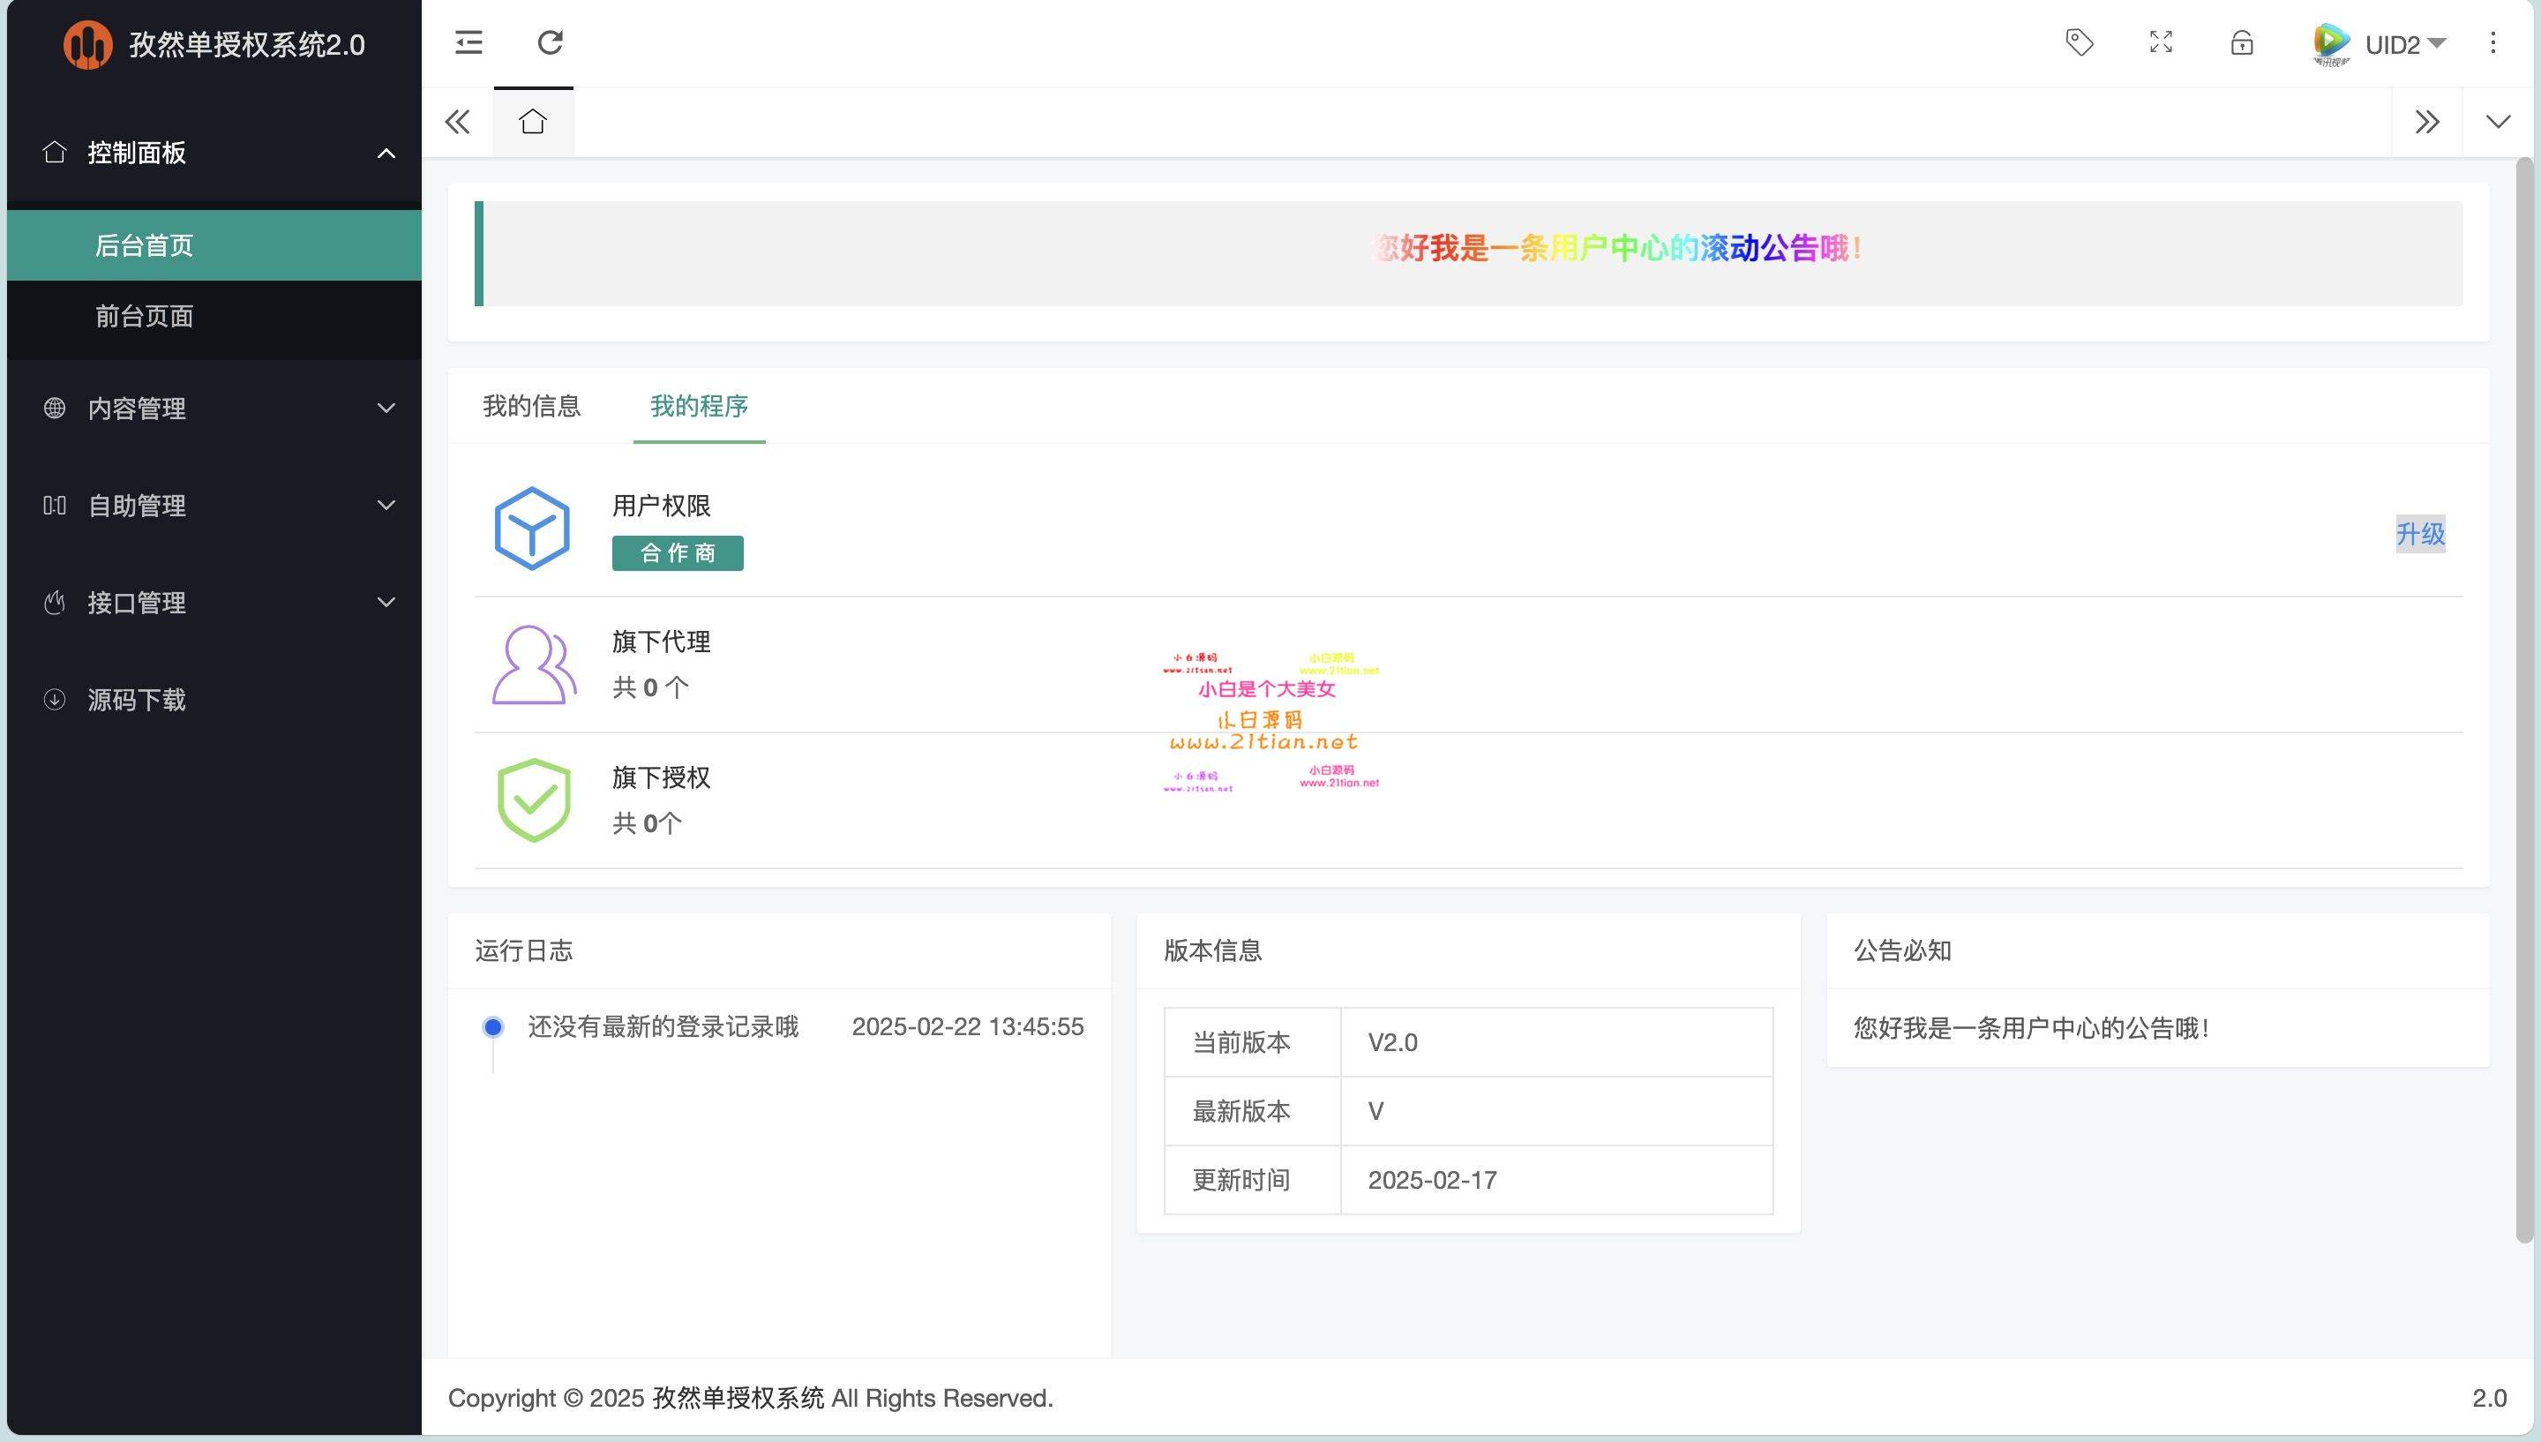Click the 当前版本 table label
This screenshot has width=2541, height=1442.
click(x=1241, y=1043)
